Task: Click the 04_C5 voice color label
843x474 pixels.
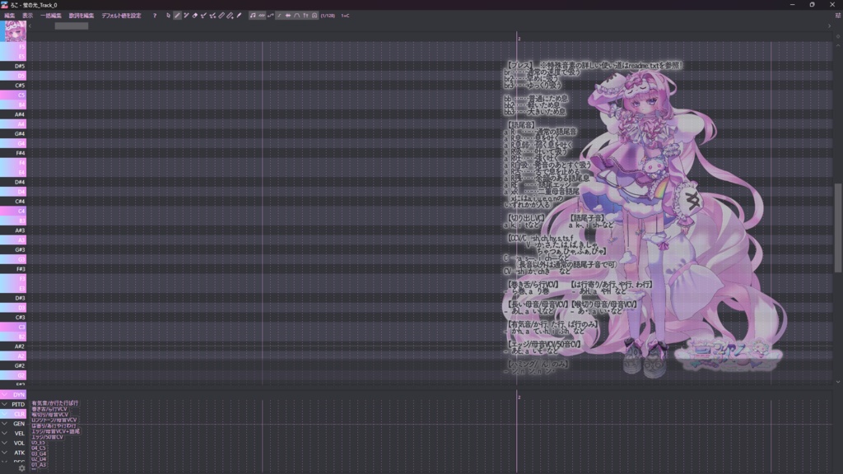Action: [x=38, y=448]
